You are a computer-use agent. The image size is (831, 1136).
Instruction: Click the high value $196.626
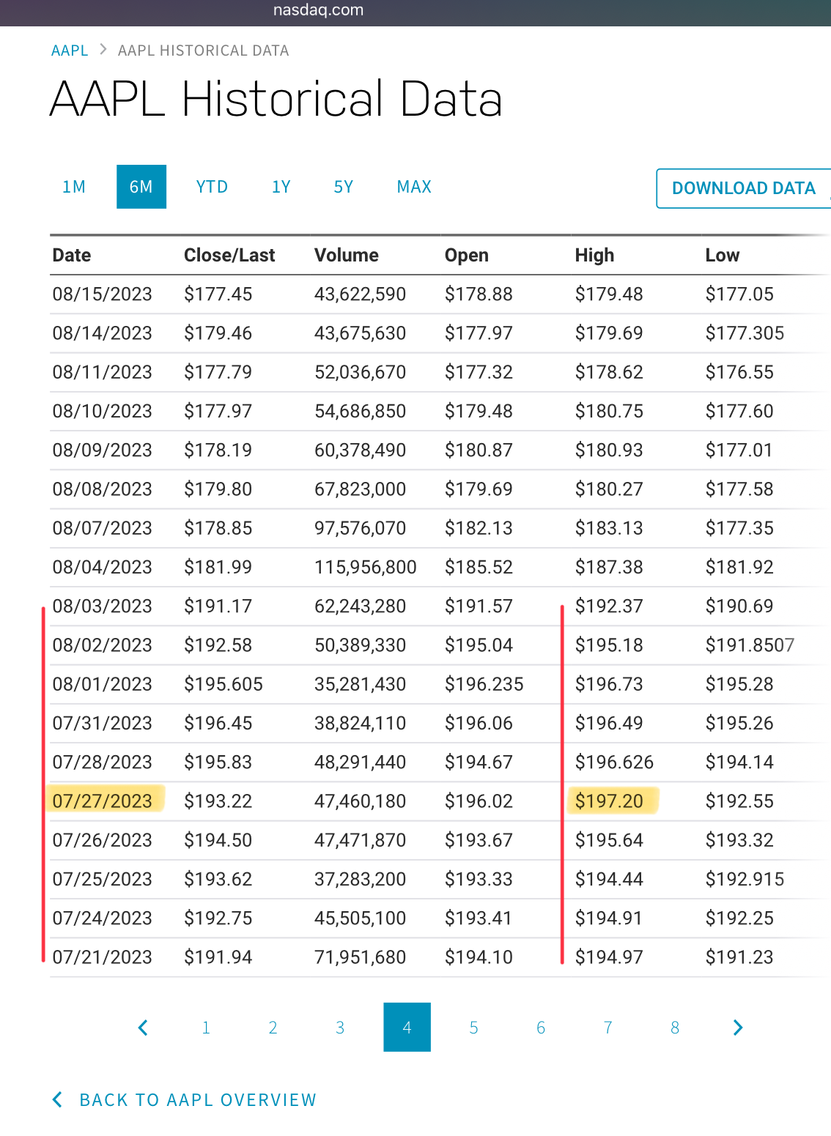tap(615, 762)
